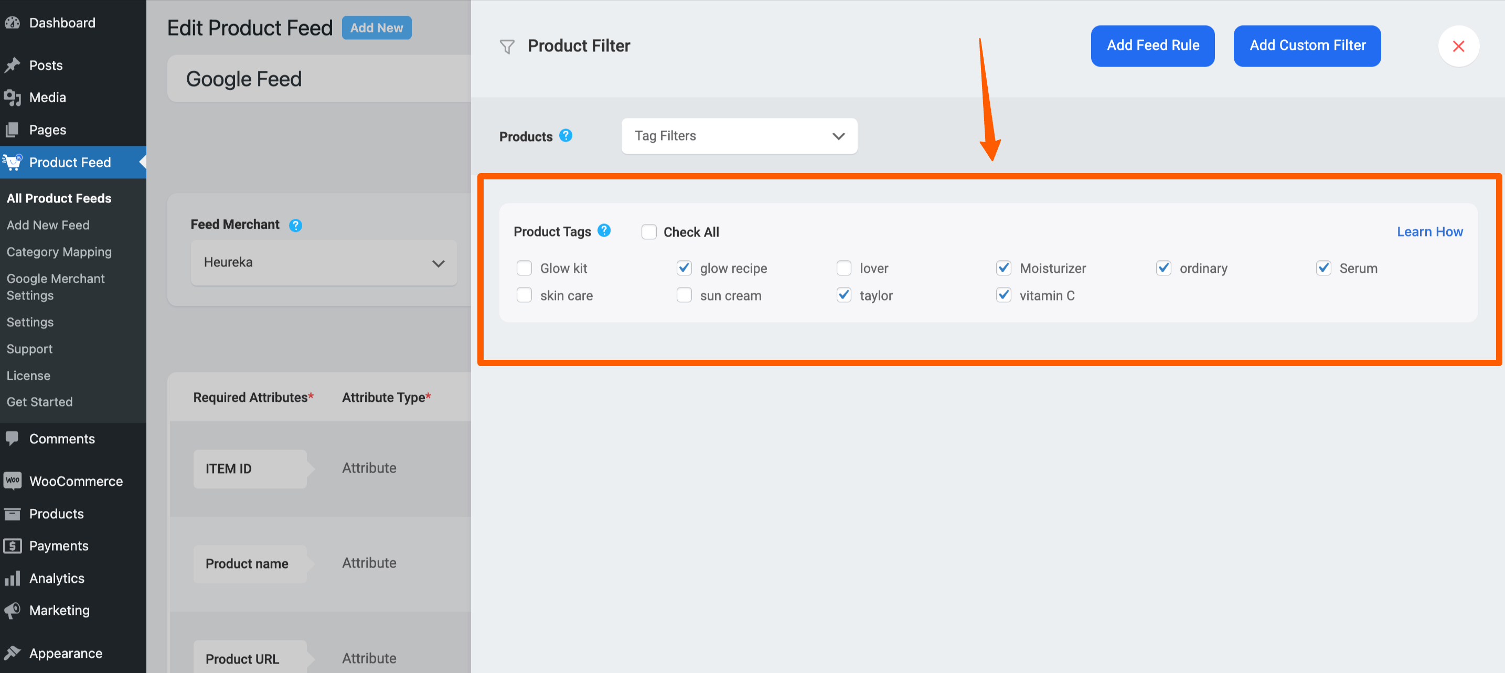Click the Media sidebar icon
The width and height of the screenshot is (1505, 673).
12,98
